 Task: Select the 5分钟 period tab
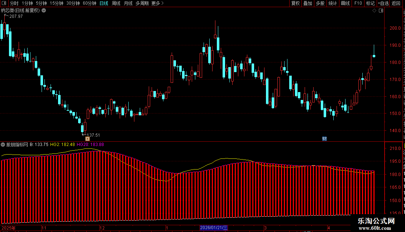41,3
